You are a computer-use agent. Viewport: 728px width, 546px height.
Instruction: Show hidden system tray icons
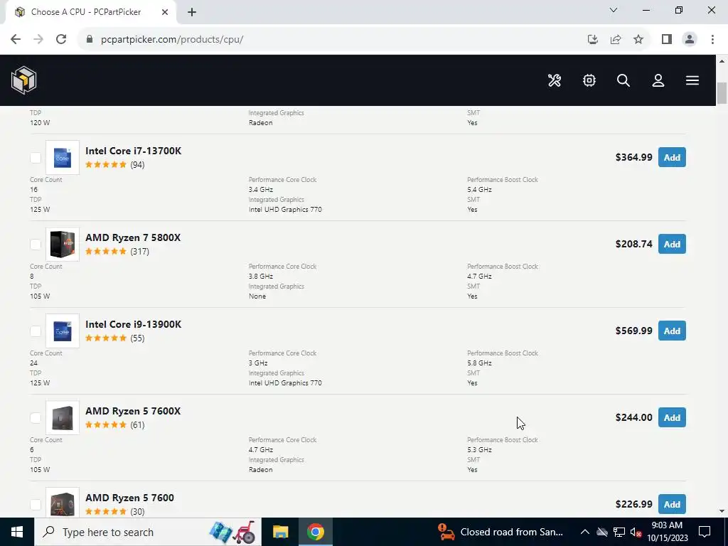tap(585, 532)
